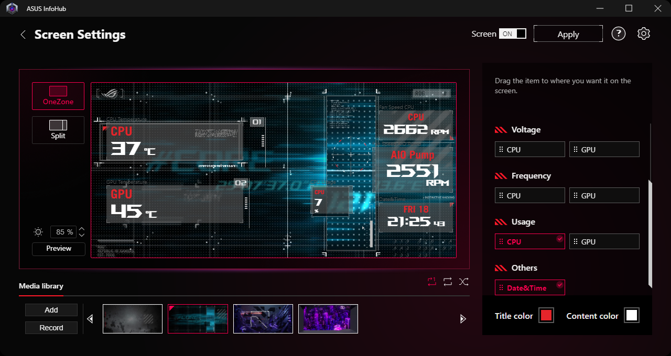The image size is (671, 356).
Task: Click the Preview button
Action: 59,249
